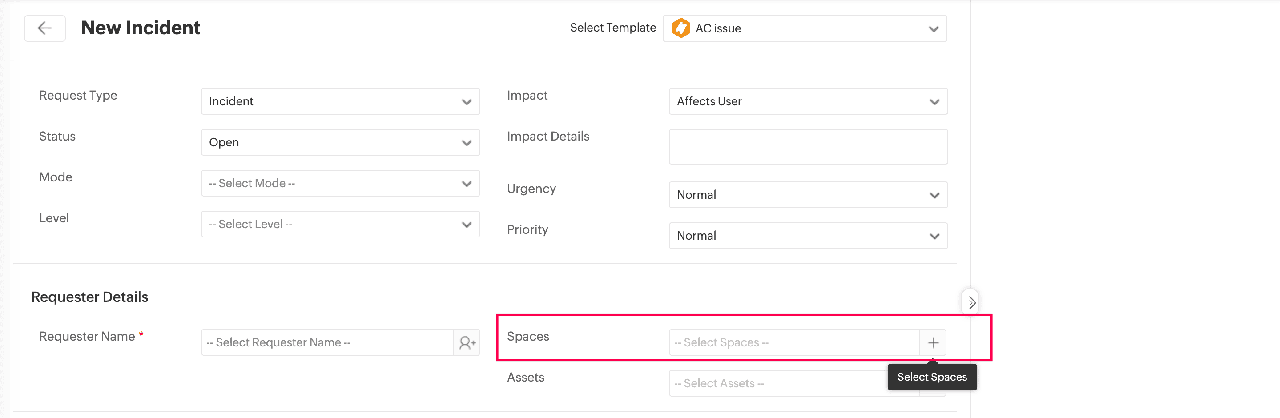Open the Select Level dropdown
This screenshot has height=418, width=1280.
pyautogui.click(x=340, y=224)
